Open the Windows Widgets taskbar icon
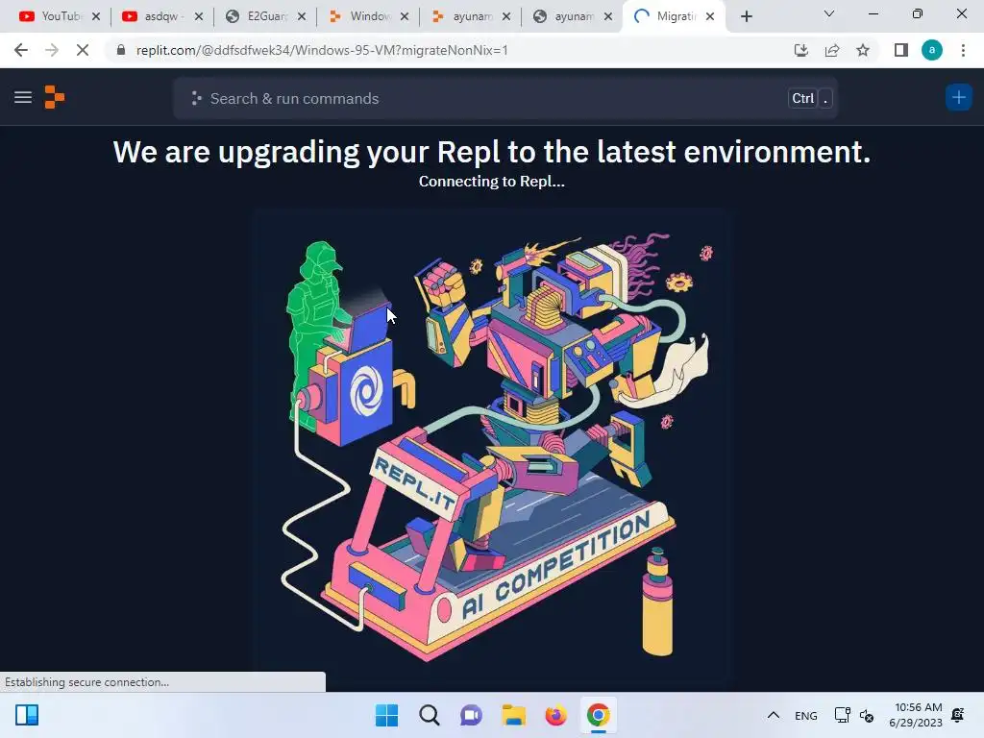The height and width of the screenshot is (738, 984). [27, 715]
